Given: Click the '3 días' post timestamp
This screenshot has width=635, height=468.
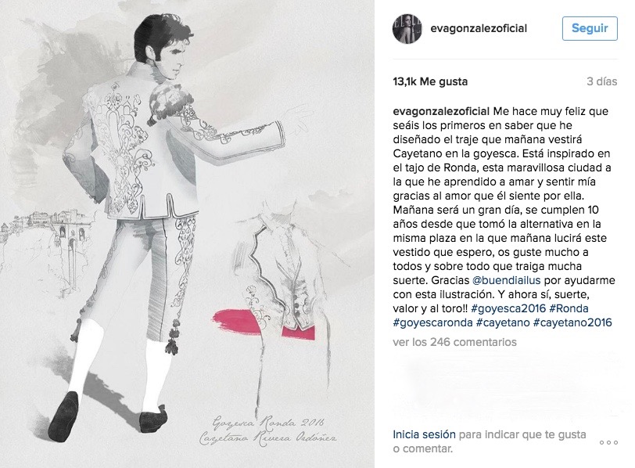Looking at the screenshot, I should click(602, 81).
